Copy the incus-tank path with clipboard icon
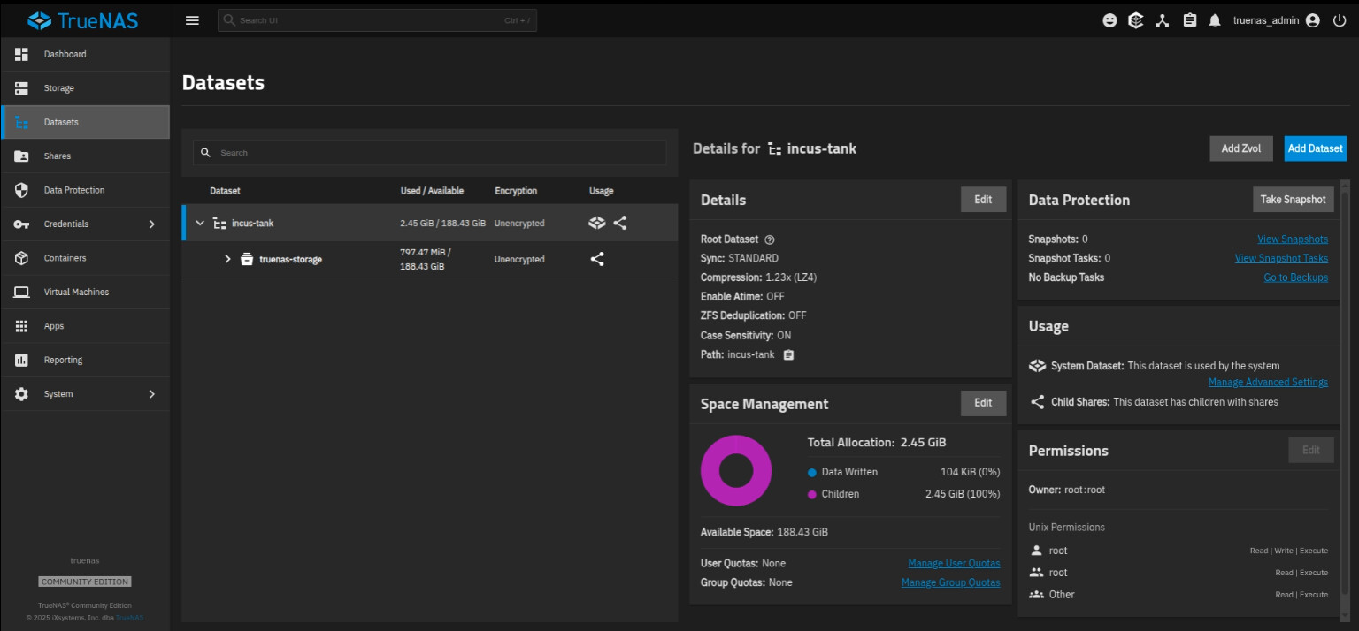 (x=788, y=354)
